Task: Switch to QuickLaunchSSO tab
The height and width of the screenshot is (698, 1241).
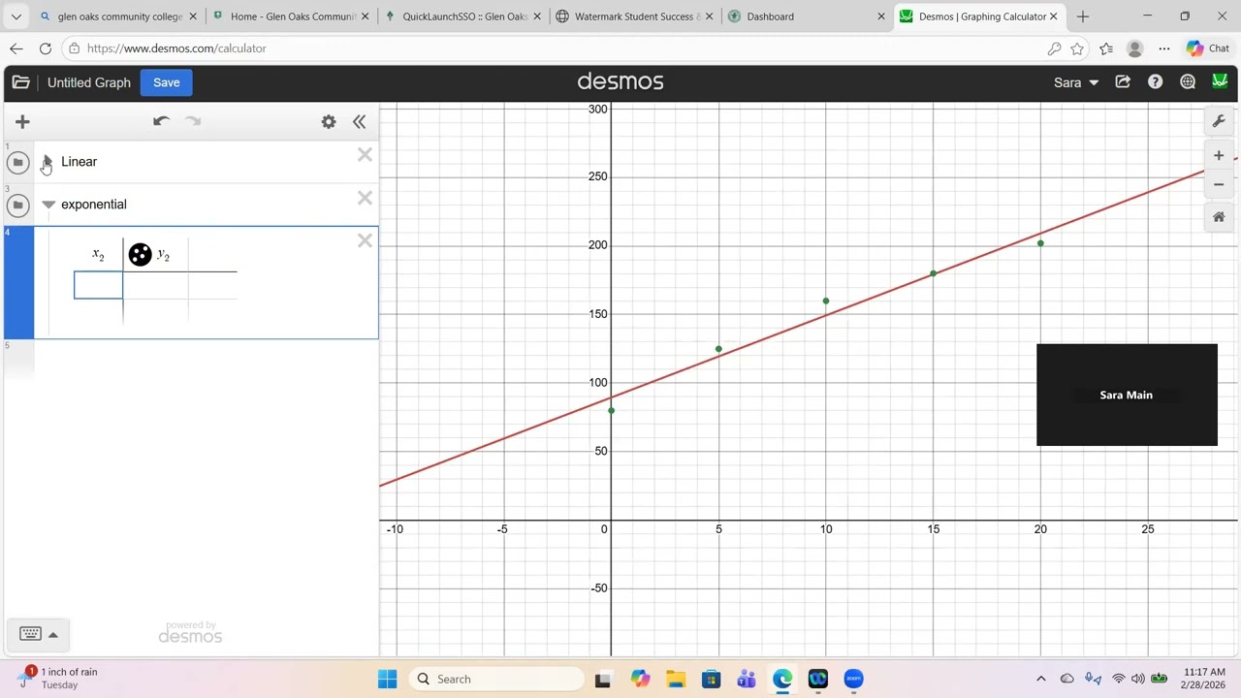Action: pos(461,16)
